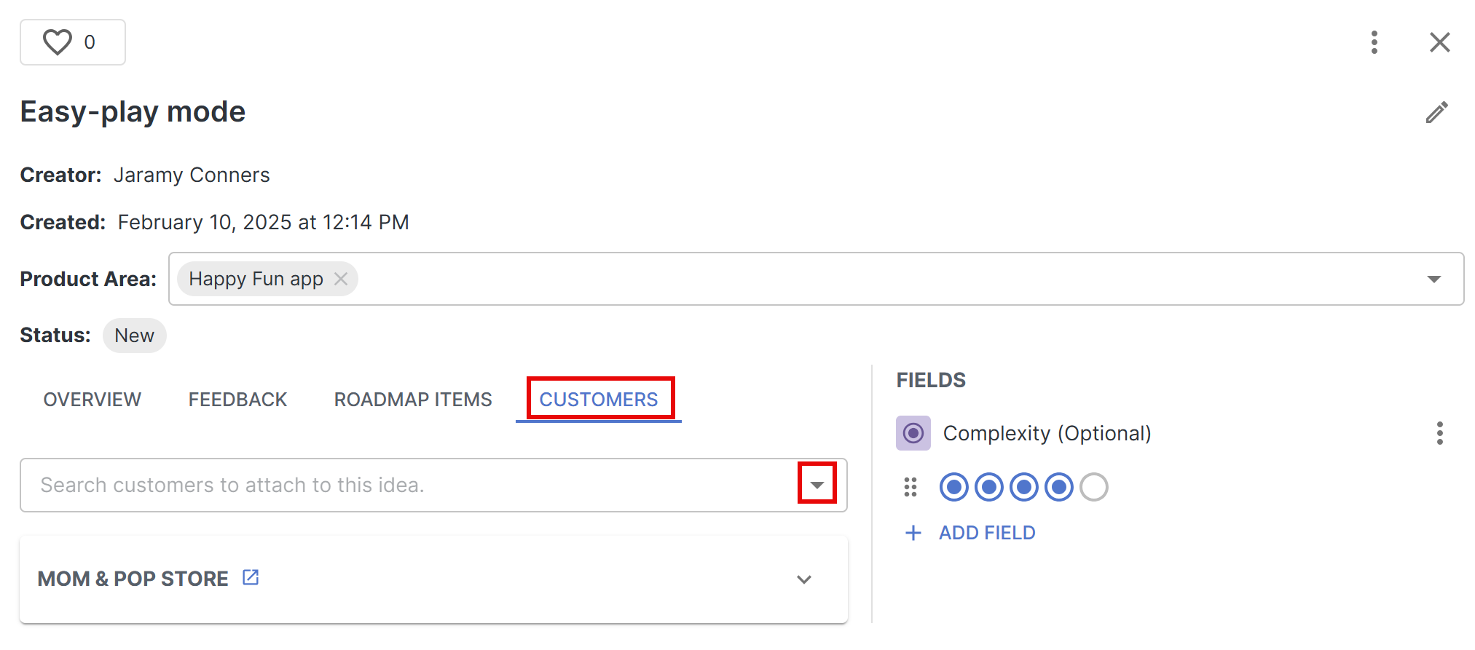This screenshot has width=1475, height=650.
Task: Open the customer search dropdown arrow
Action: click(817, 484)
